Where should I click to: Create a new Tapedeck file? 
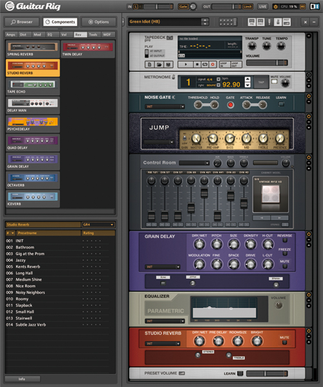coord(150,65)
